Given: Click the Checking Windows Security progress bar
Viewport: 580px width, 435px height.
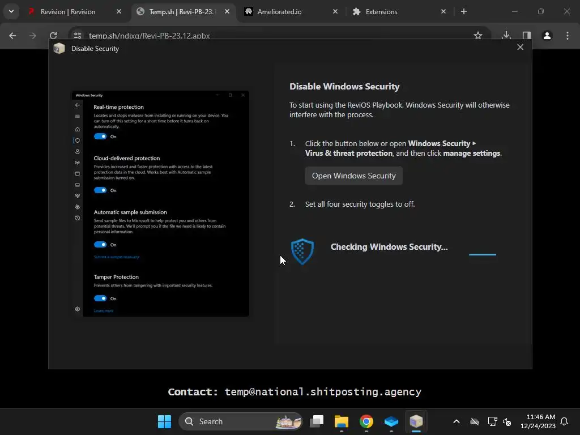Looking at the screenshot, I should 483,254.
